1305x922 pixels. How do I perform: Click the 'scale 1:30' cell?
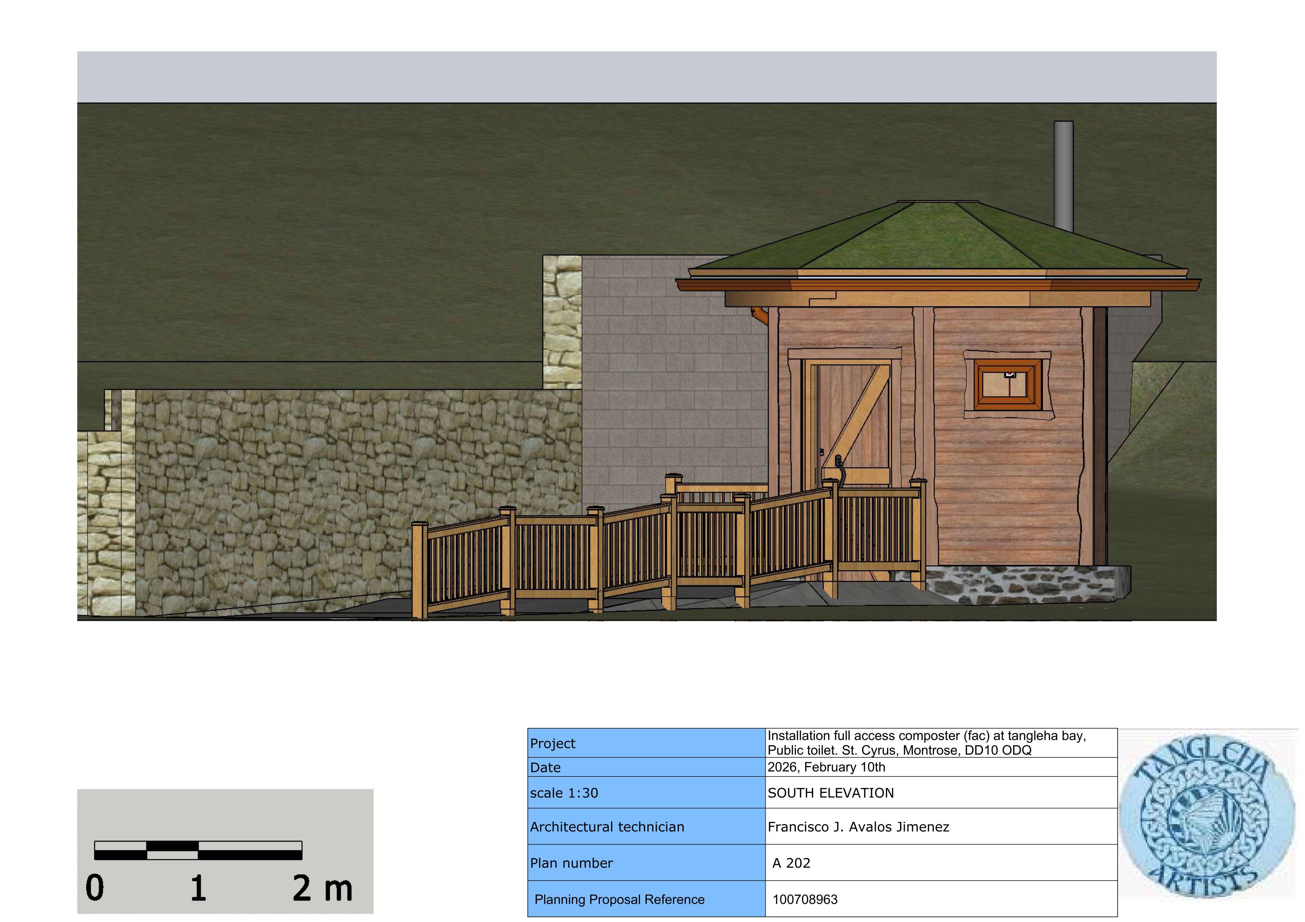[646, 792]
